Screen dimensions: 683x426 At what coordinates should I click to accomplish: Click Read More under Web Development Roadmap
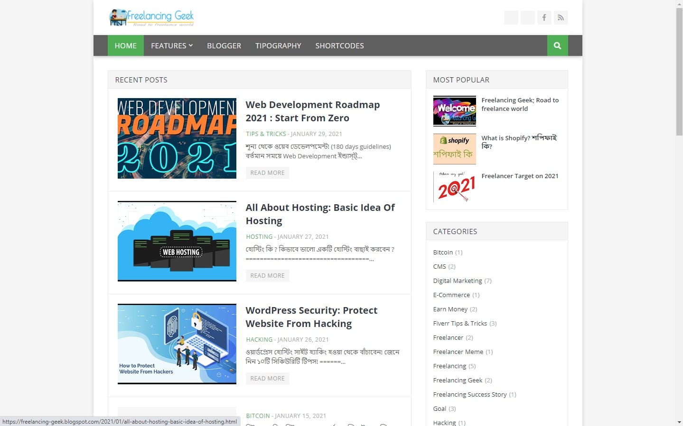[x=268, y=173]
